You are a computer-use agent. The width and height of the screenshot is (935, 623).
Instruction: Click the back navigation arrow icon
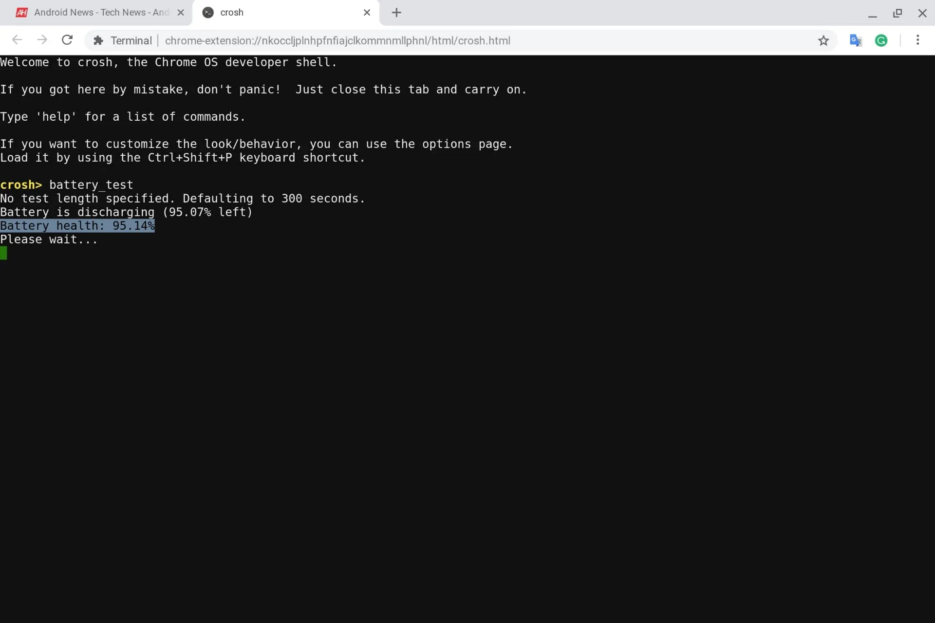point(18,40)
